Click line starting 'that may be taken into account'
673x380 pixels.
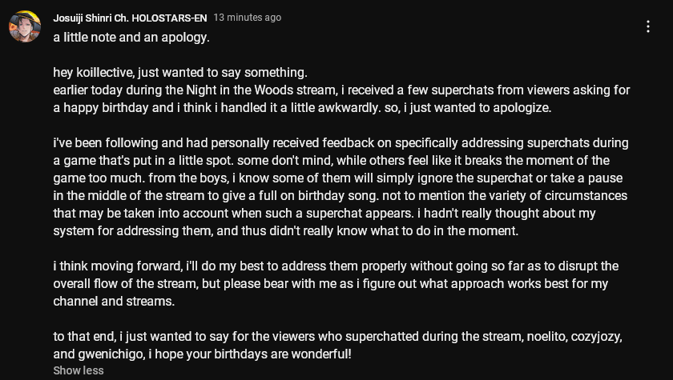click(324, 213)
